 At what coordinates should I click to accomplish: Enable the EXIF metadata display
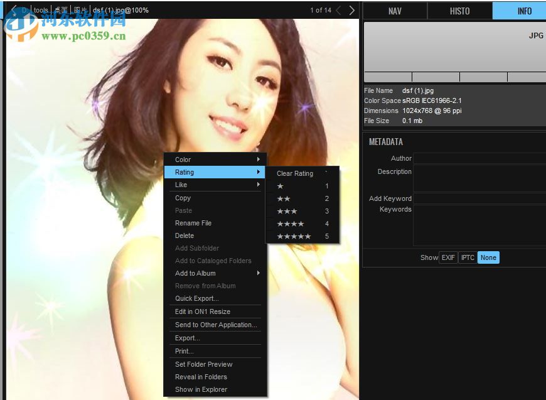click(448, 257)
